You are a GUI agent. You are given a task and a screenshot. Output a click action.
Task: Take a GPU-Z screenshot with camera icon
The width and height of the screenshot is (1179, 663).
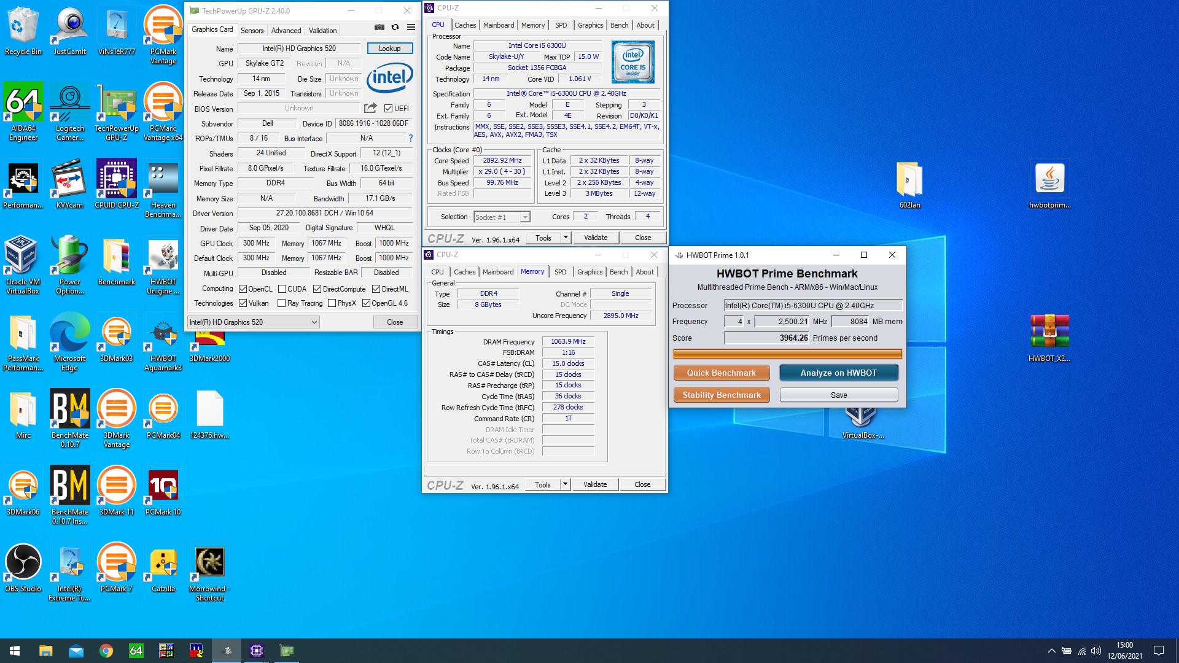click(379, 27)
